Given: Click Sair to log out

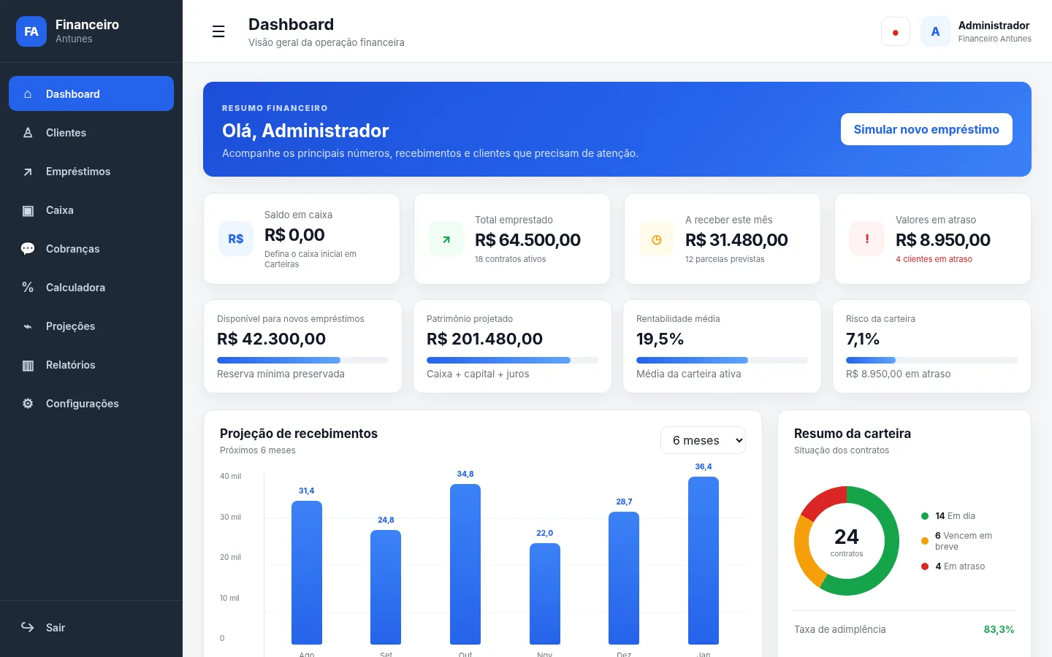Looking at the screenshot, I should click(91, 627).
